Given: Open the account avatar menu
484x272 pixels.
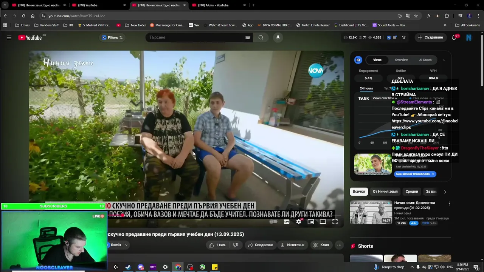Looking at the screenshot, I should tap(469, 37).
